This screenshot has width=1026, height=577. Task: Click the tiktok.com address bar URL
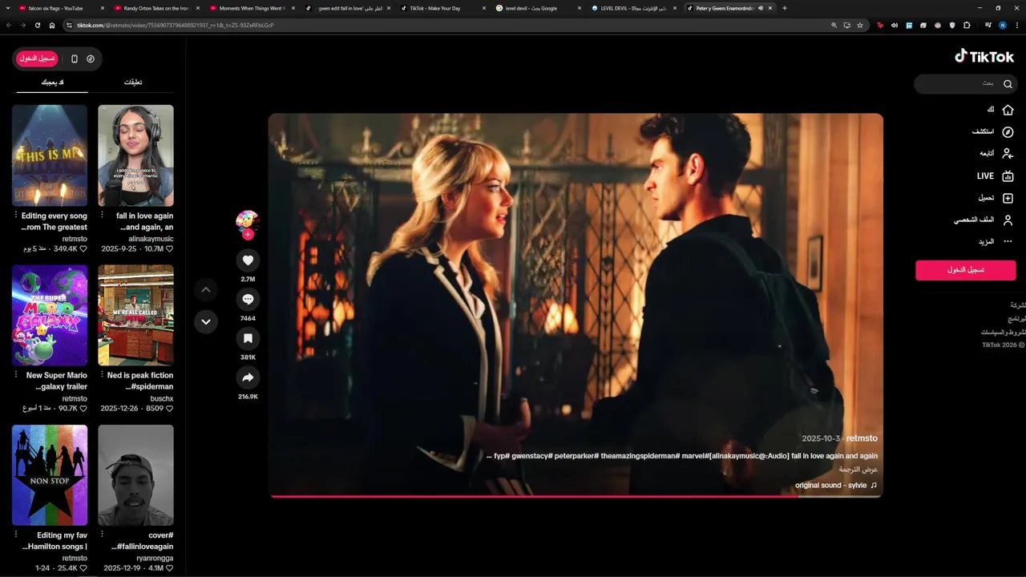point(175,25)
